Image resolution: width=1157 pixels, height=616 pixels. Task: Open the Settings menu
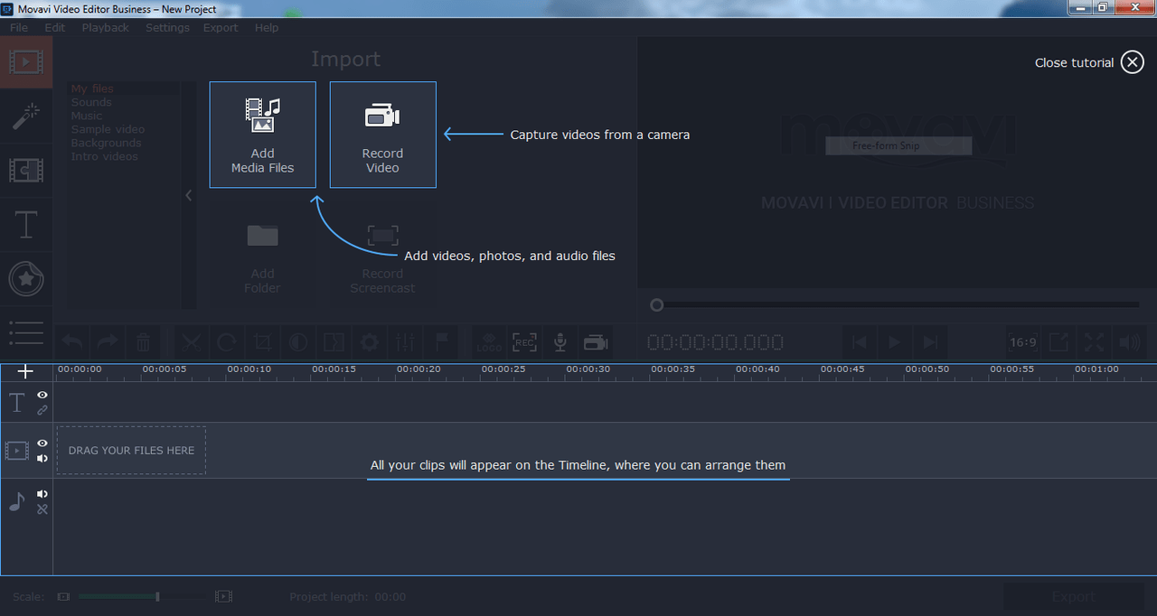coord(168,28)
